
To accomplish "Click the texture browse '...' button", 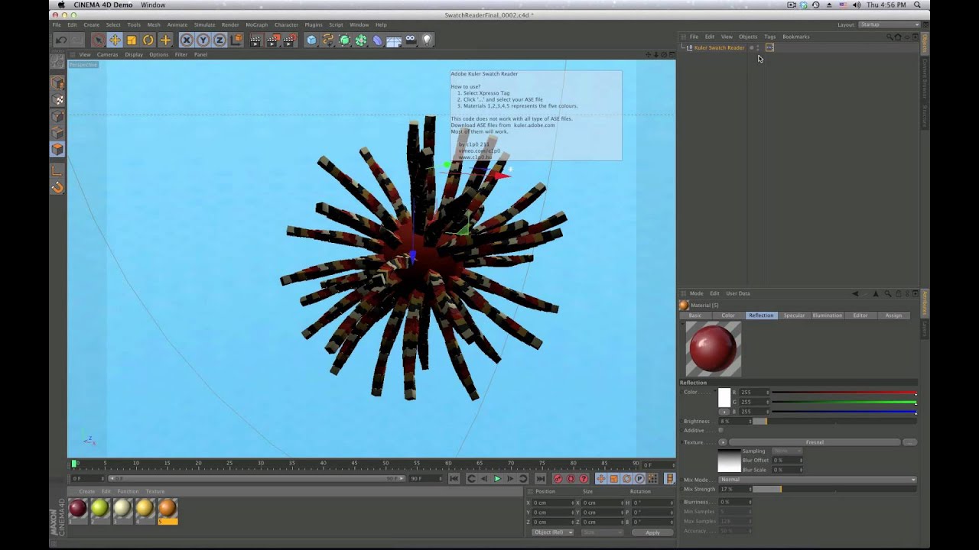I will 909,442.
